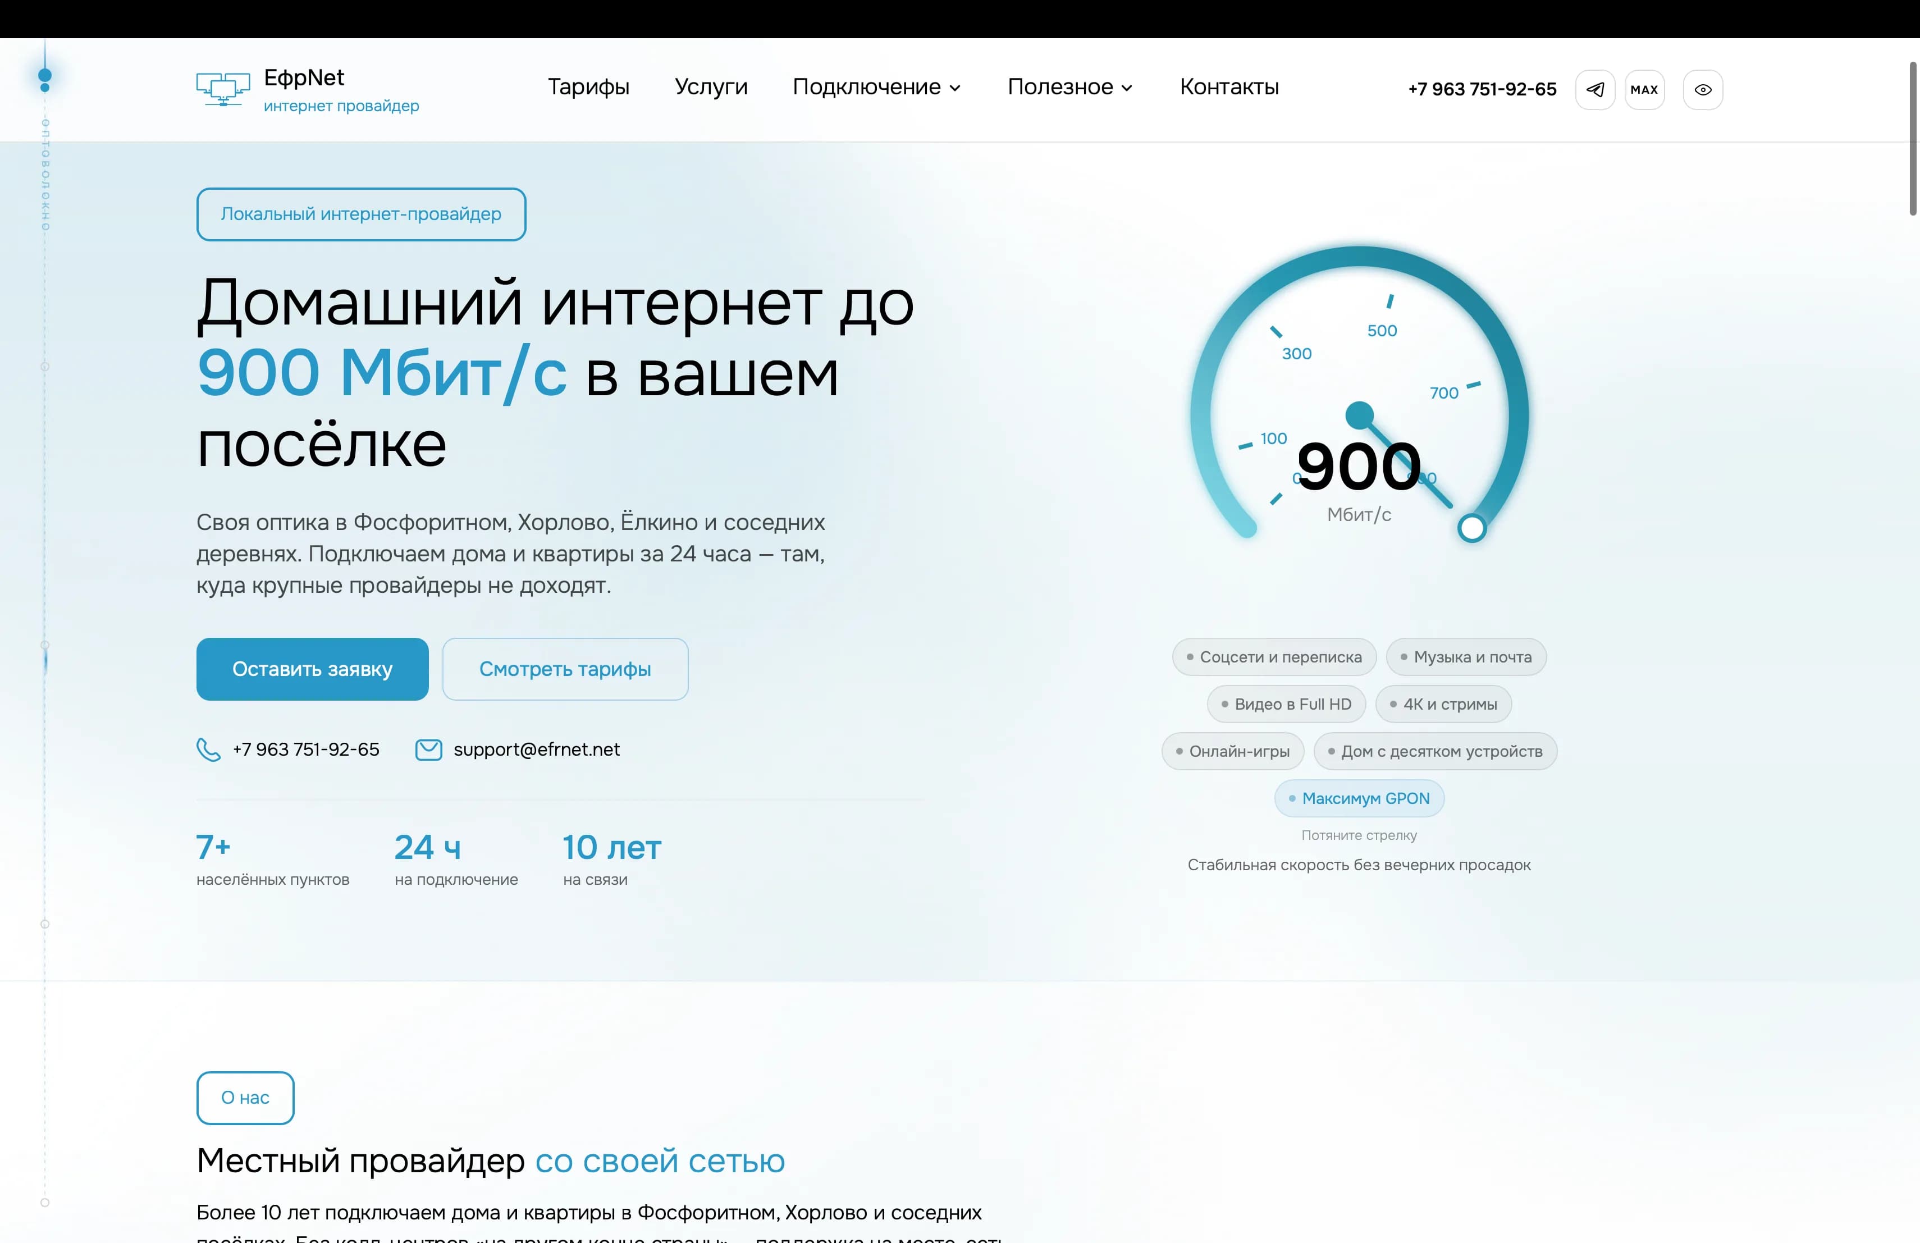Click the page vertical scrollbar thumb
Screen dimensions: 1920x1243
click(1912, 138)
